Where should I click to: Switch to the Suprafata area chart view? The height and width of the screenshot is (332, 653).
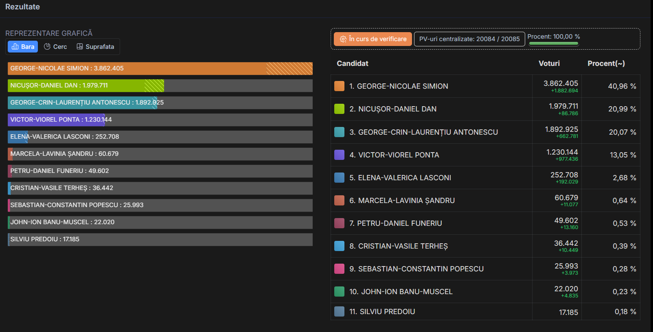95,47
